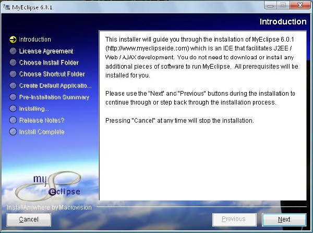Screen dimensions: 313x233
Task: Select the Choose Shortcut Folder step label
Action: coord(52,74)
